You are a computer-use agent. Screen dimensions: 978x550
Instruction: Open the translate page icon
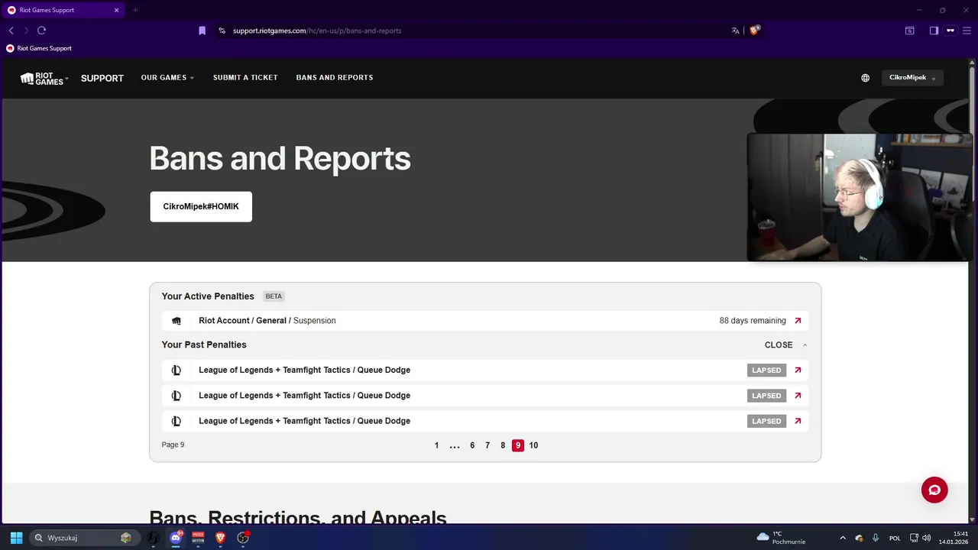tap(735, 31)
